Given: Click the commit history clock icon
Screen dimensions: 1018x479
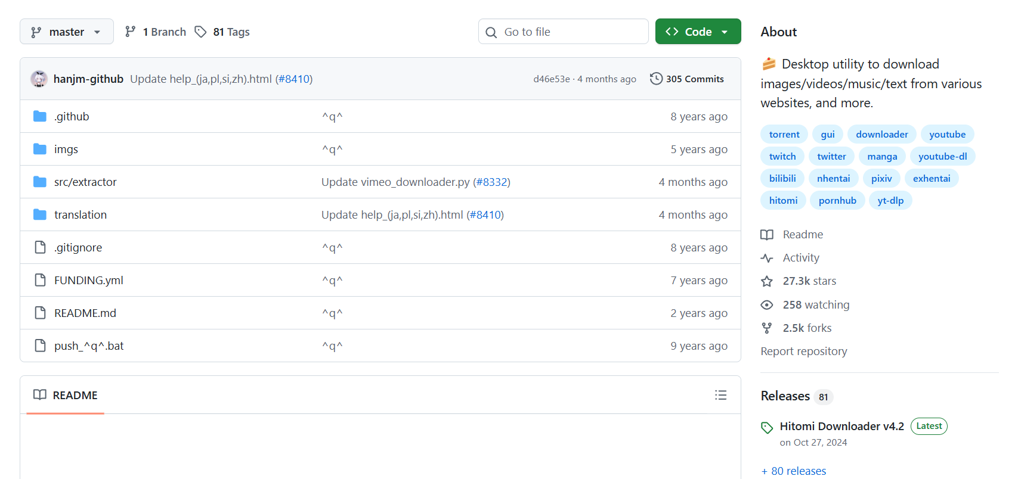Looking at the screenshot, I should (656, 79).
